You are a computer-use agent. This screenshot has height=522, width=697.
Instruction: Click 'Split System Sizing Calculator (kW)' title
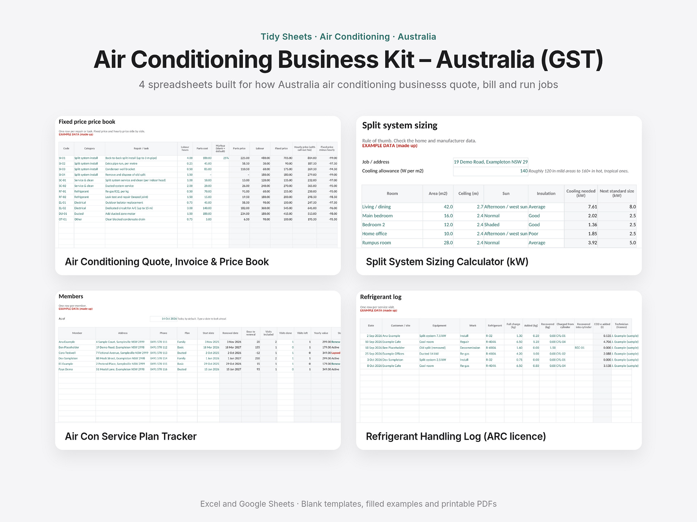[x=447, y=262]
